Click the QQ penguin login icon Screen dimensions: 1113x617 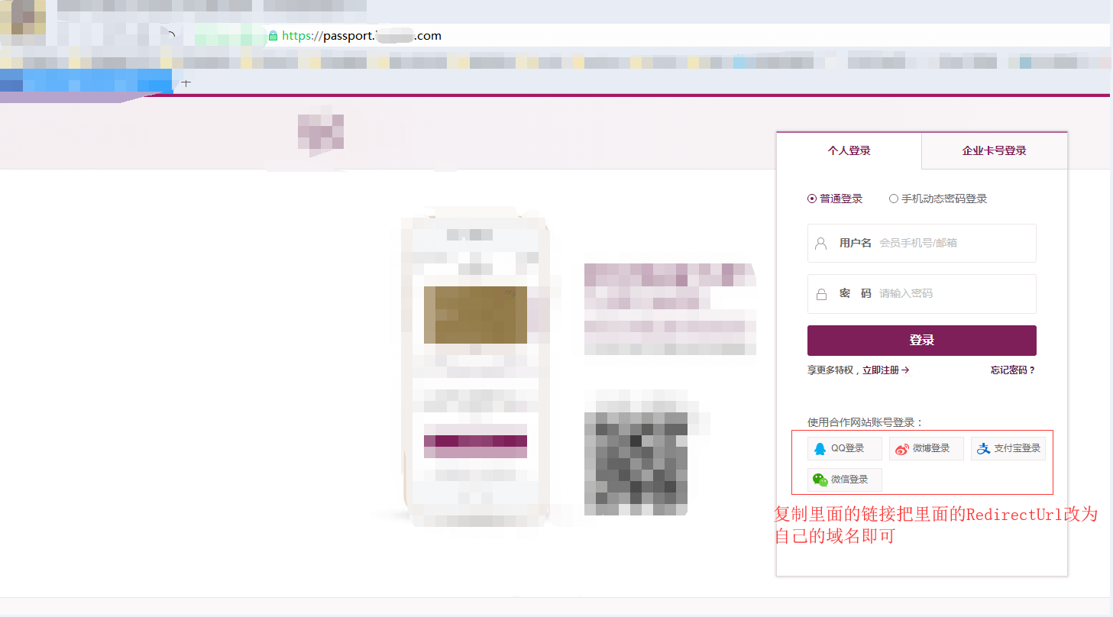820,448
